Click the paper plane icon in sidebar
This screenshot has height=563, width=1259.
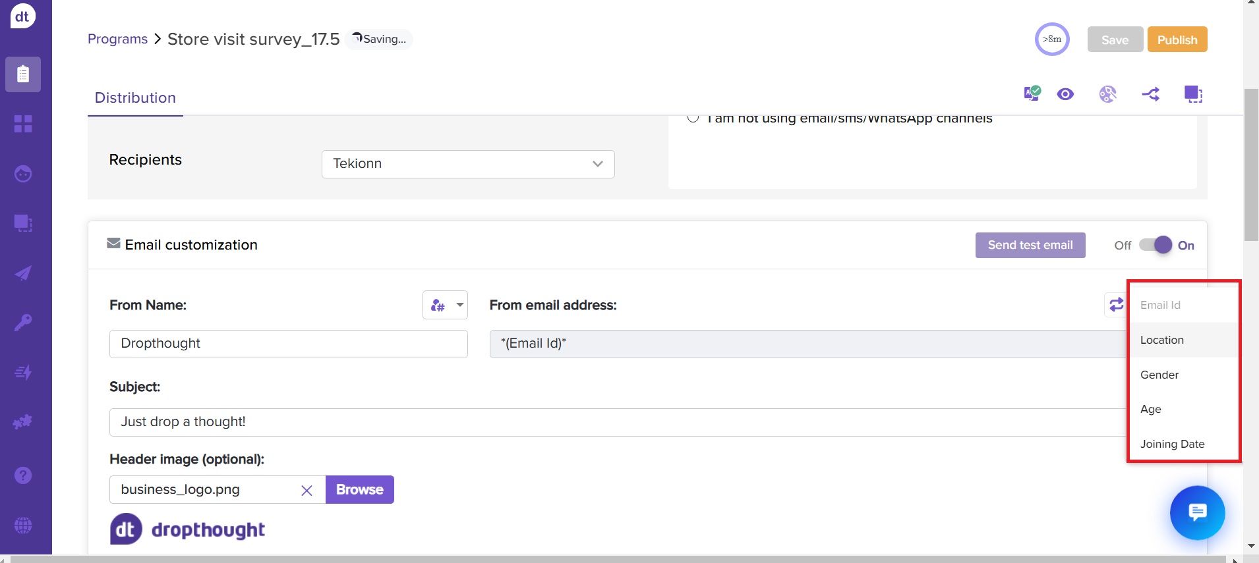coord(23,273)
